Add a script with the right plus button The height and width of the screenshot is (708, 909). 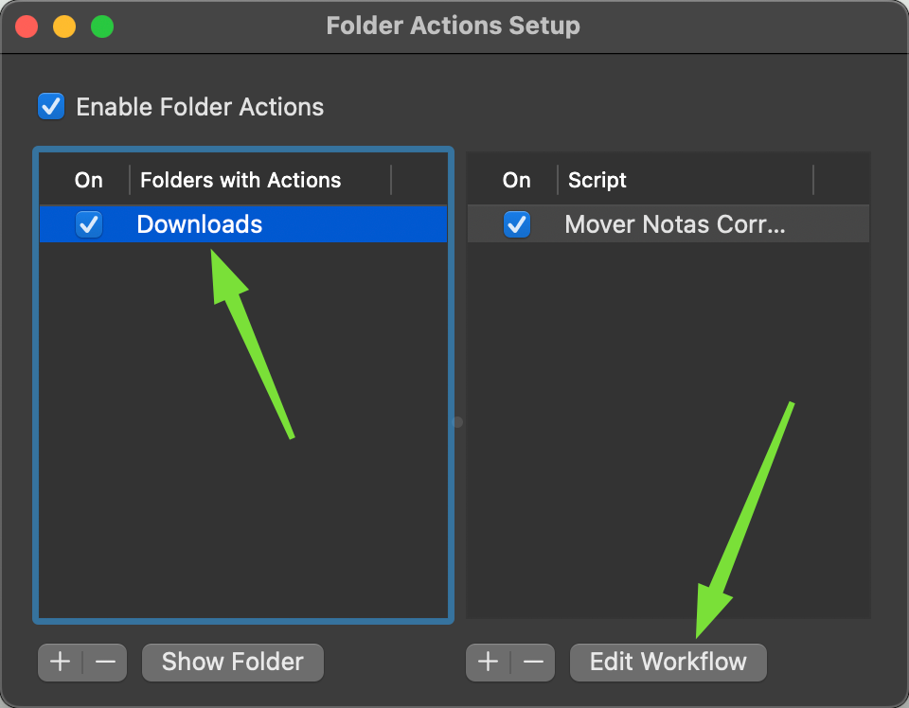point(489,662)
